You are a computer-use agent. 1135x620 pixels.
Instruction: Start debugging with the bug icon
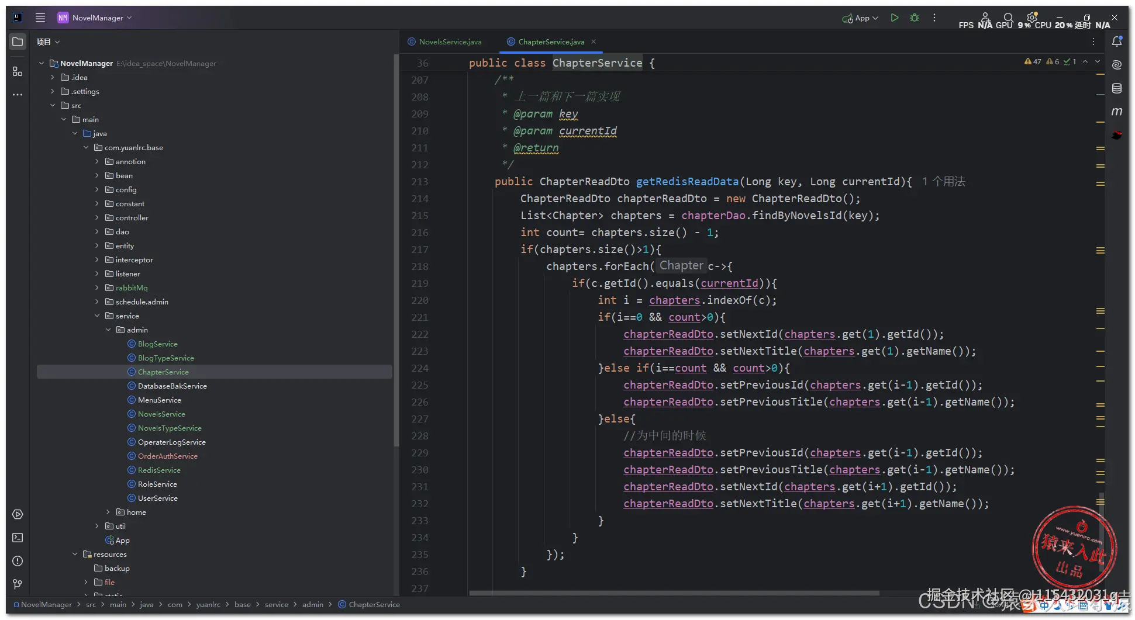[915, 18]
